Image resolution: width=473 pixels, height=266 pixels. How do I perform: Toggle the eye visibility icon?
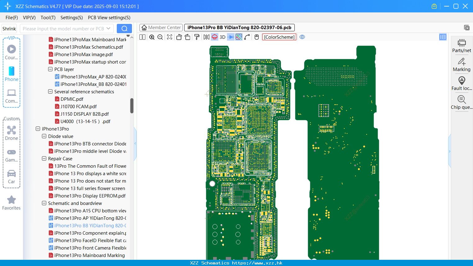pos(302,37)
